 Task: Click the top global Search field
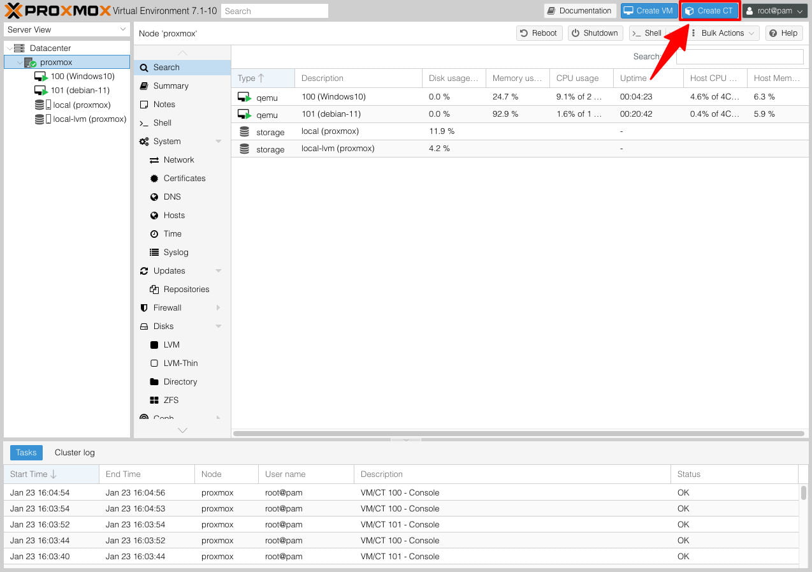[275, 11]
